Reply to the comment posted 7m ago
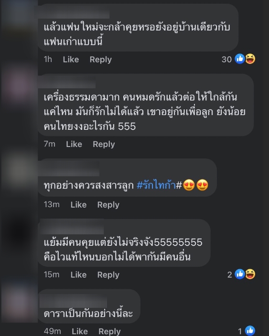 [104, 145]
